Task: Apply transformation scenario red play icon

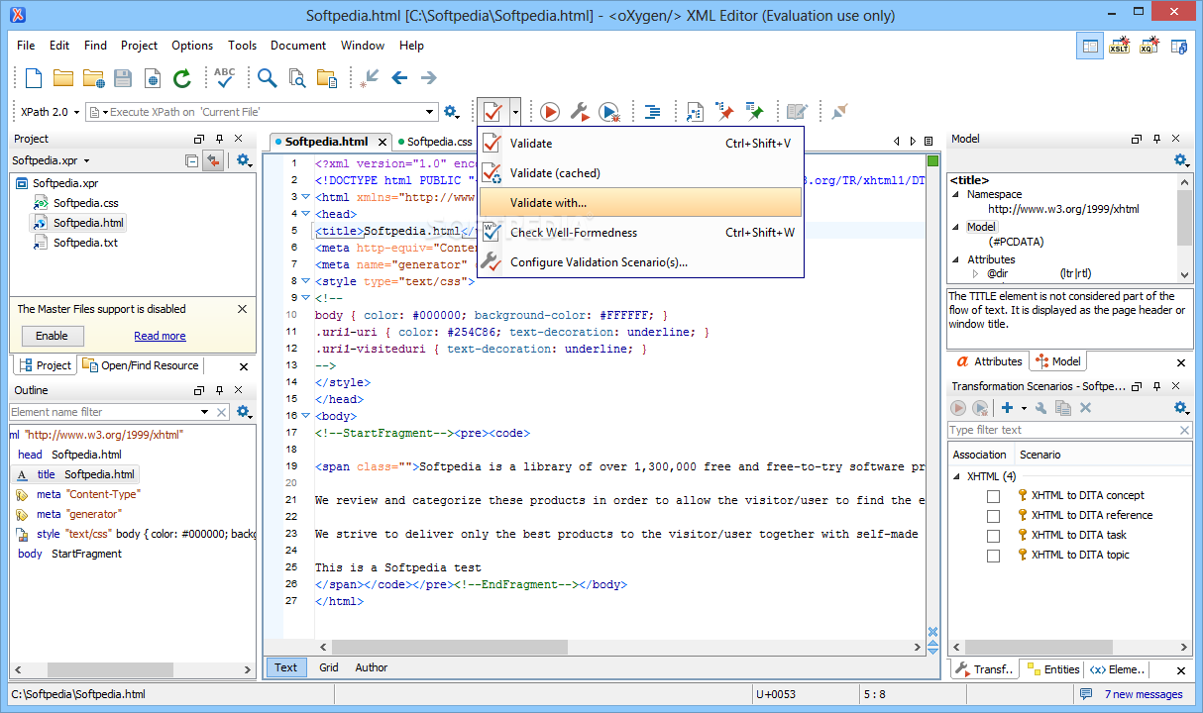Action: point(550,112)
